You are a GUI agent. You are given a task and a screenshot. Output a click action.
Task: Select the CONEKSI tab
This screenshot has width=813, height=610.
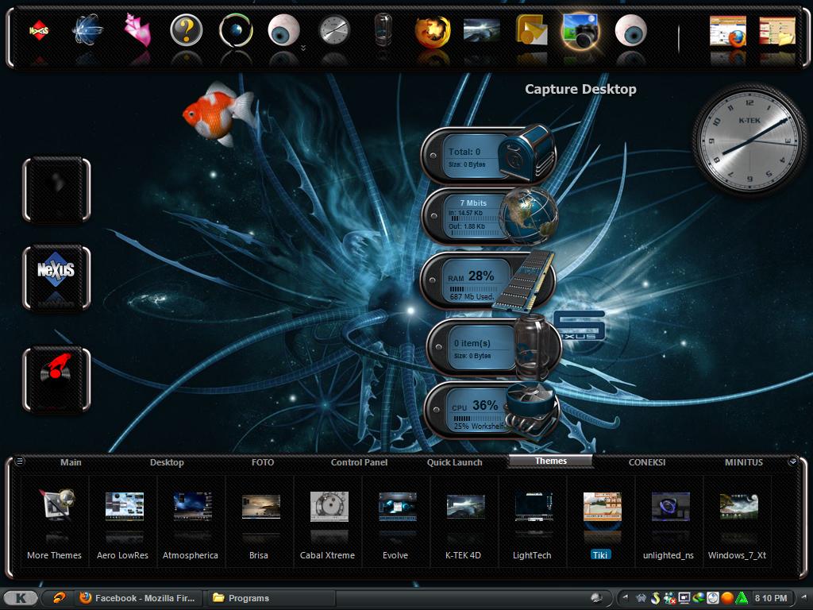click(x=647, y=462)
